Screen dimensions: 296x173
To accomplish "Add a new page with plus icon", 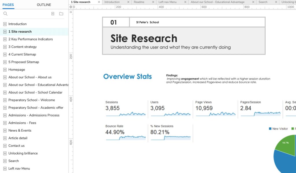I will coord(53,14).
